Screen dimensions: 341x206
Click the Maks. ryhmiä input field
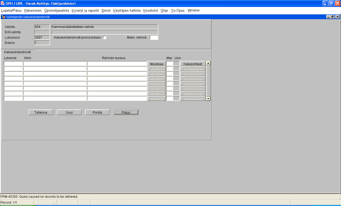(x=154, y=38)
